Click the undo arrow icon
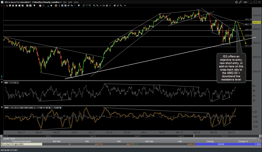Viewport: 262px width, 152px height. point(69,5)
